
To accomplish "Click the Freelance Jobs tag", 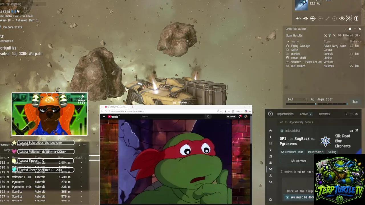I will pos(292,152).
